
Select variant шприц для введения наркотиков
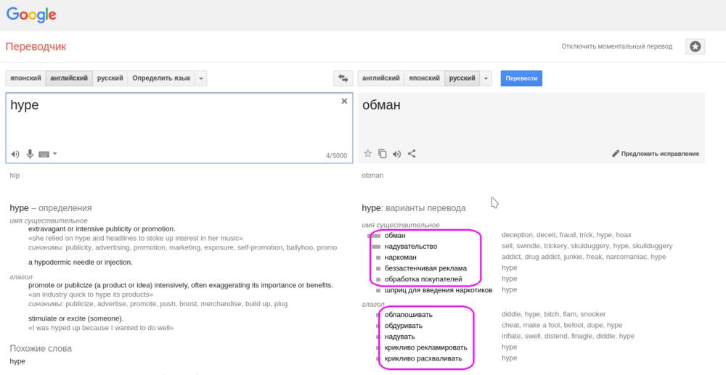[439, 290]
